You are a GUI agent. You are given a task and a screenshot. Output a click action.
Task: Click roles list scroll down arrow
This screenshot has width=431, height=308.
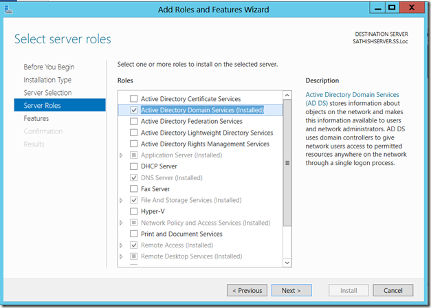pos(287,263)
